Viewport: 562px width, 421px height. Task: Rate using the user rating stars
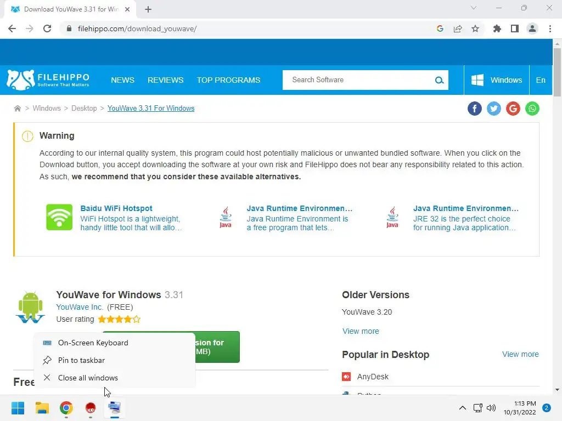(x=119, y=319)
